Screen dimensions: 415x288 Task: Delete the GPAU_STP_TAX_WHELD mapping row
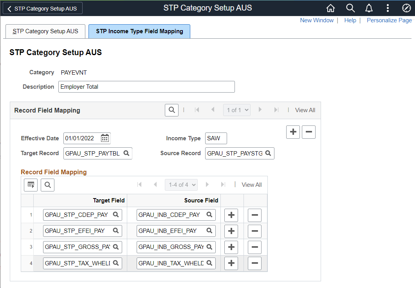pyautogui.click(x=254, y=263)
